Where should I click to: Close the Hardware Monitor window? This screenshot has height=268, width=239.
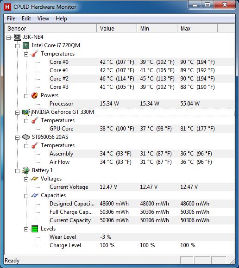click(225, 5)
